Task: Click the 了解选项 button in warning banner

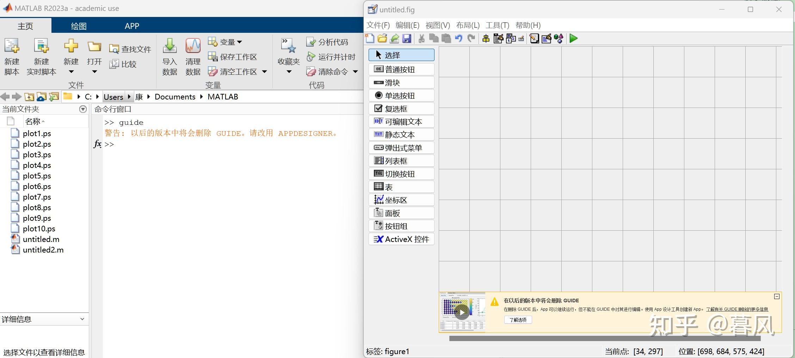Action: (518, 320)
